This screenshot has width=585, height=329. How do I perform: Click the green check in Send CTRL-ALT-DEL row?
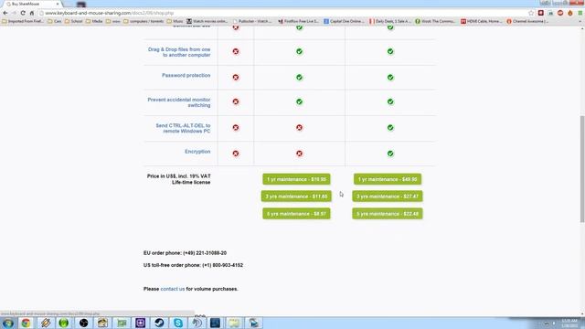point(390,128)
